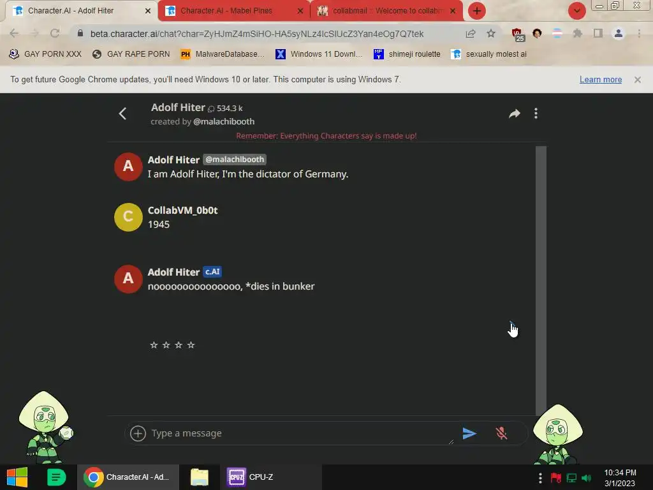Open a new tab with the plus button
The image size is (653, 490).
pos(477,11)
